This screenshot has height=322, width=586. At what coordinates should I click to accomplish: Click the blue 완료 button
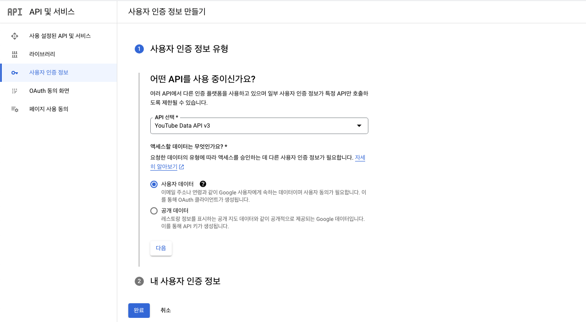(x=139, y=310)
